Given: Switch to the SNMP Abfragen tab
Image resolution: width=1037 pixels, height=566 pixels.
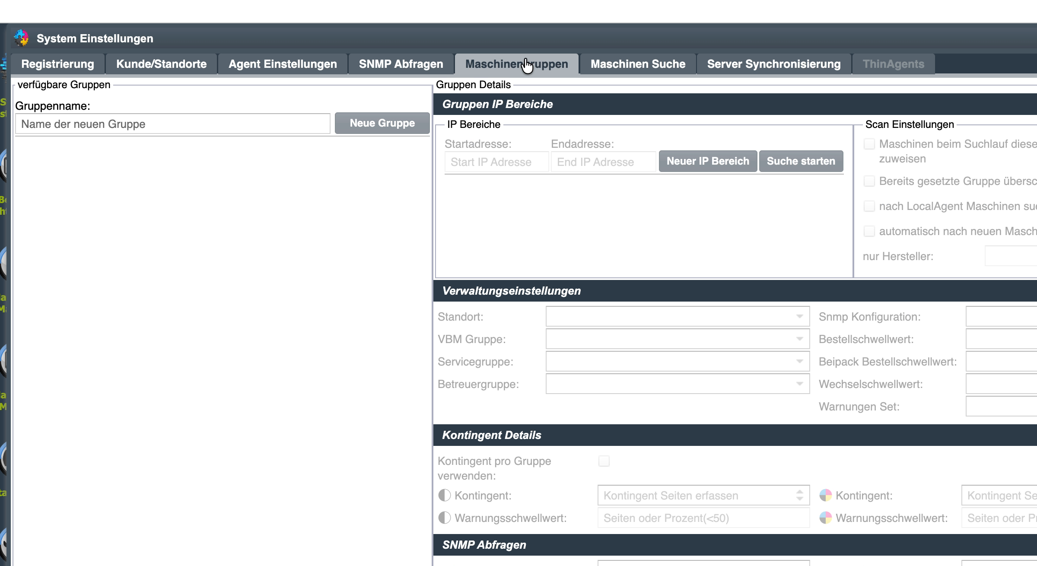Looking at the screenshot, I should [401, 64].
